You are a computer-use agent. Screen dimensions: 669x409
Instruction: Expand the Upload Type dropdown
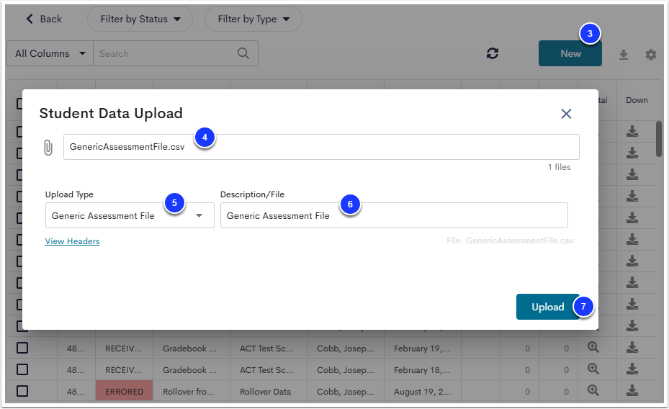pyautogui.click(x=130, y=215)
